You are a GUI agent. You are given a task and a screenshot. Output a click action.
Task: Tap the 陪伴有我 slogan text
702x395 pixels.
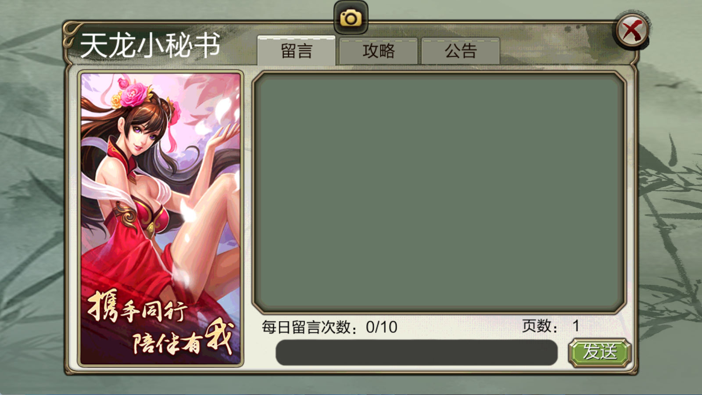(183, 339)
